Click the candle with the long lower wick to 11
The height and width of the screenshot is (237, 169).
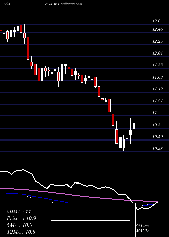pos(72,90)
